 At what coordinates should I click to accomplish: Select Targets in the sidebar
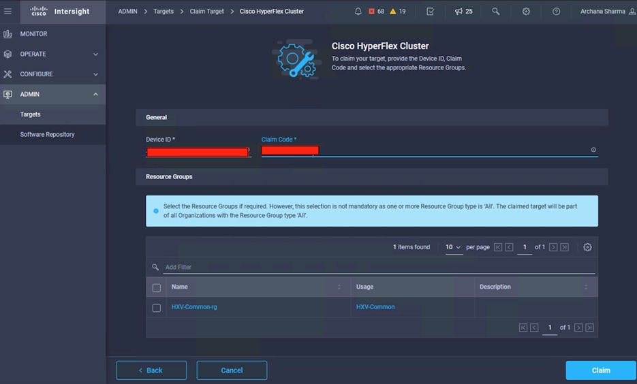[31, 114]
